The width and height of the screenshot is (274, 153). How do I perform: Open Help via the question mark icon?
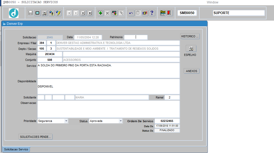pos(152,13)
